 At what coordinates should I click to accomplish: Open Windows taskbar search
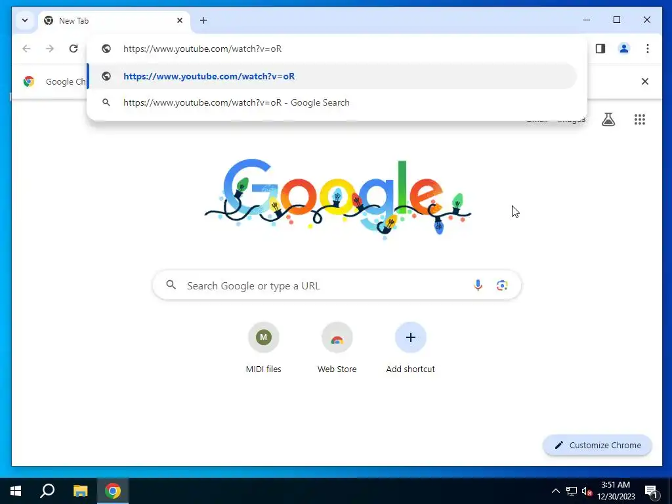click(47, 491)
